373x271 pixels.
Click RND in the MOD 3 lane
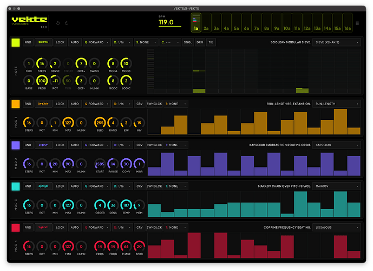click(28, 186)
